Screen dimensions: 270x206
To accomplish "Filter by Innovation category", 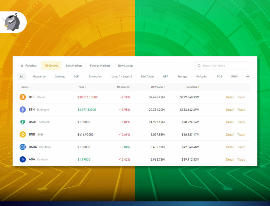I will point(95,76).
